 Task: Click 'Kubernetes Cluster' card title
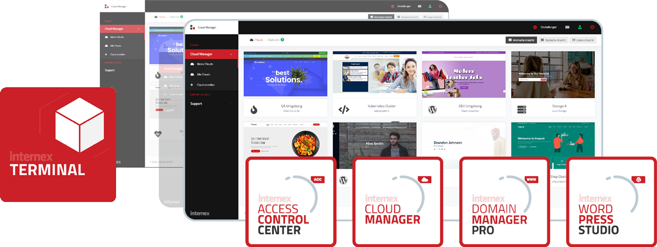(x=381, y=106)
